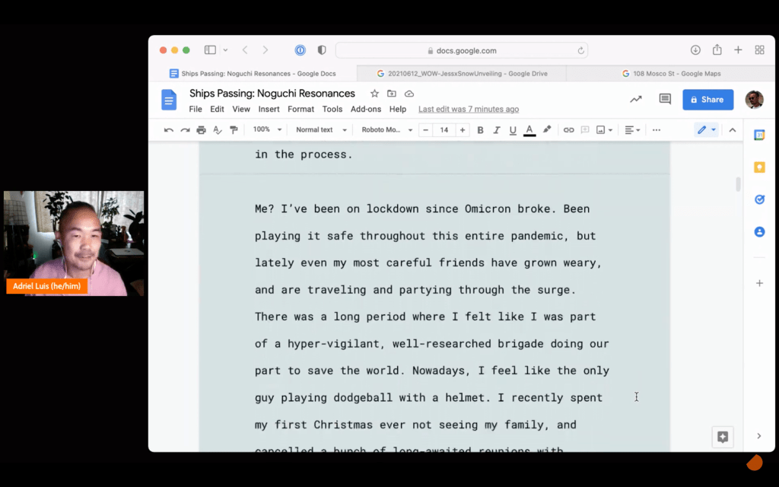Screen dimensions: 779x487
Task: Star the Ships Passing document
Action: coord(374,94)
